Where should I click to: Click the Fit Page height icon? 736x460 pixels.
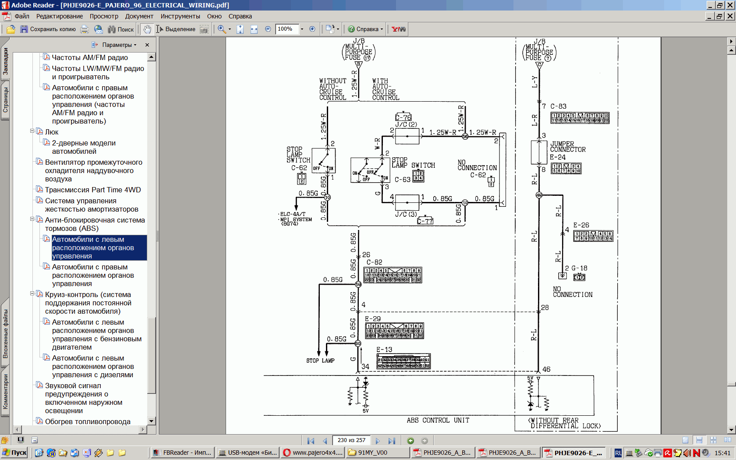pyautogui.click(x=240, y=29)
